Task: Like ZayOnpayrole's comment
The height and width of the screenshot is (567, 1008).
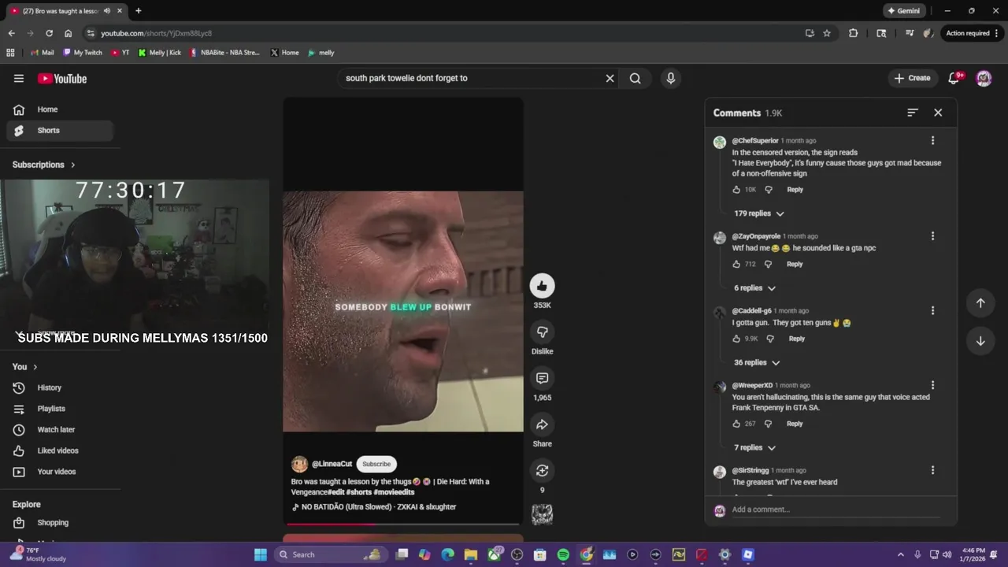Action: pos(736,265)
